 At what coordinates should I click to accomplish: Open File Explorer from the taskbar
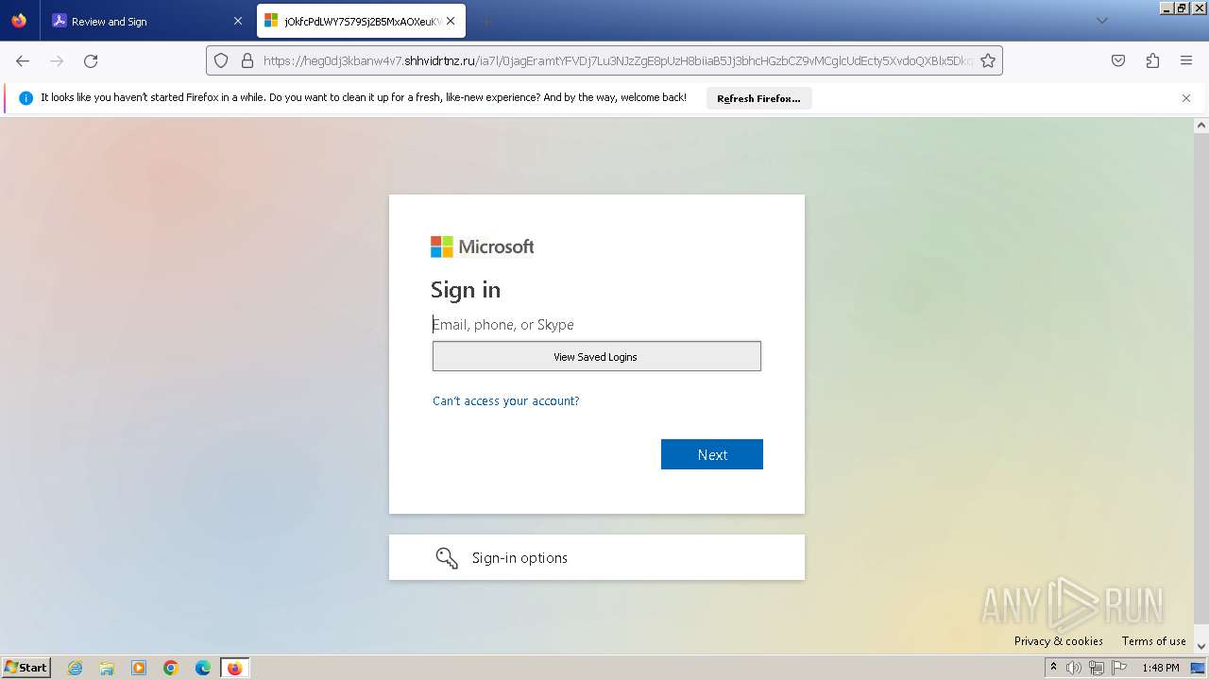(107, 668)
